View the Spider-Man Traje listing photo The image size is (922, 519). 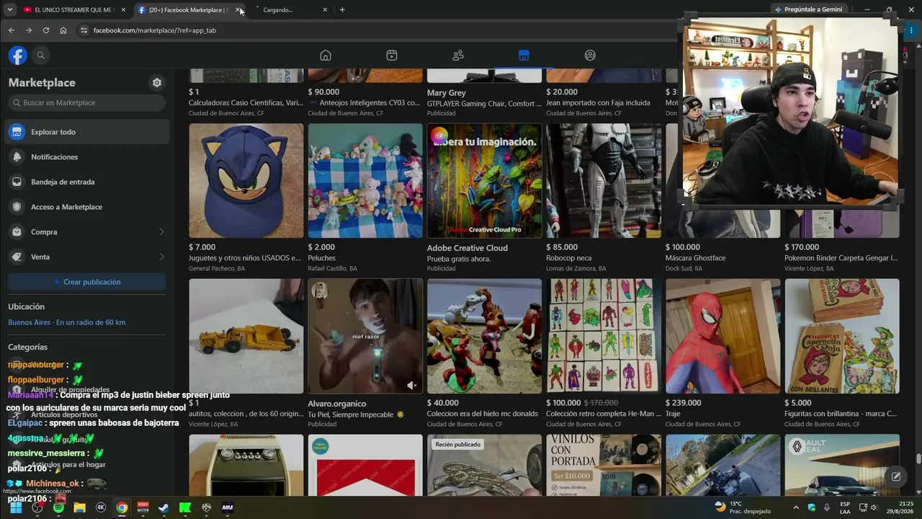pos(722,336)
